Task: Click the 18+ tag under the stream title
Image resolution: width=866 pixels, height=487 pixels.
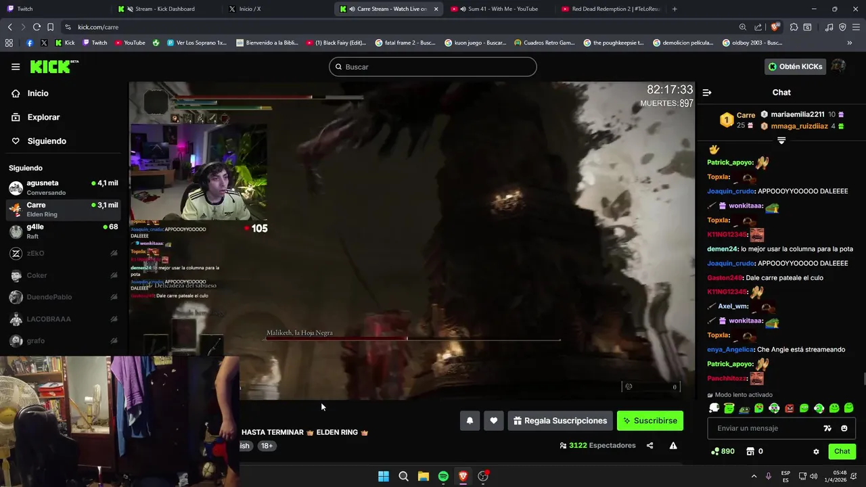Action: [x=267, y=446]
